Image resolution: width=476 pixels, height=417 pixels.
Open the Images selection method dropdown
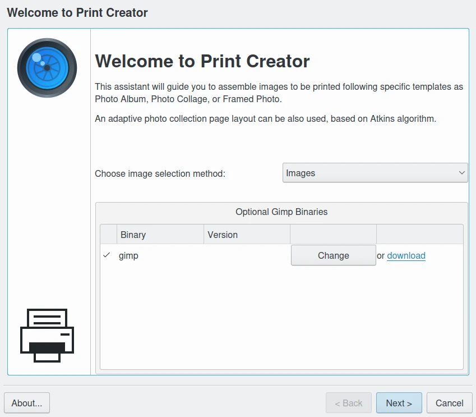[x=375, y=173]
